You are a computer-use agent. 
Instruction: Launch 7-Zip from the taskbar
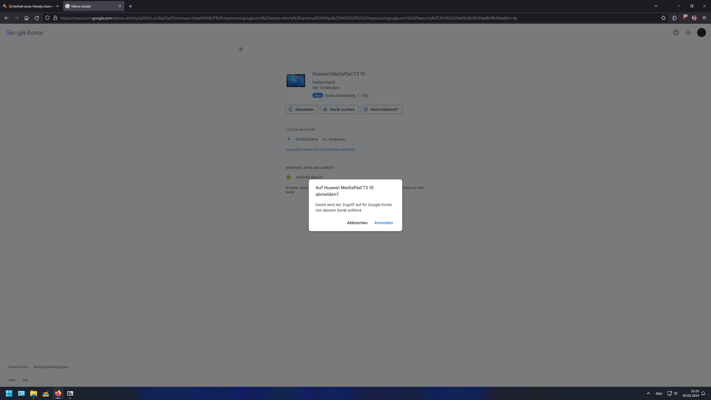(70, 393)
